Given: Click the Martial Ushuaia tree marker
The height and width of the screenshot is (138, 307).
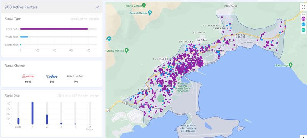Looking at the screenshot, I should click(x=127, y=50).
